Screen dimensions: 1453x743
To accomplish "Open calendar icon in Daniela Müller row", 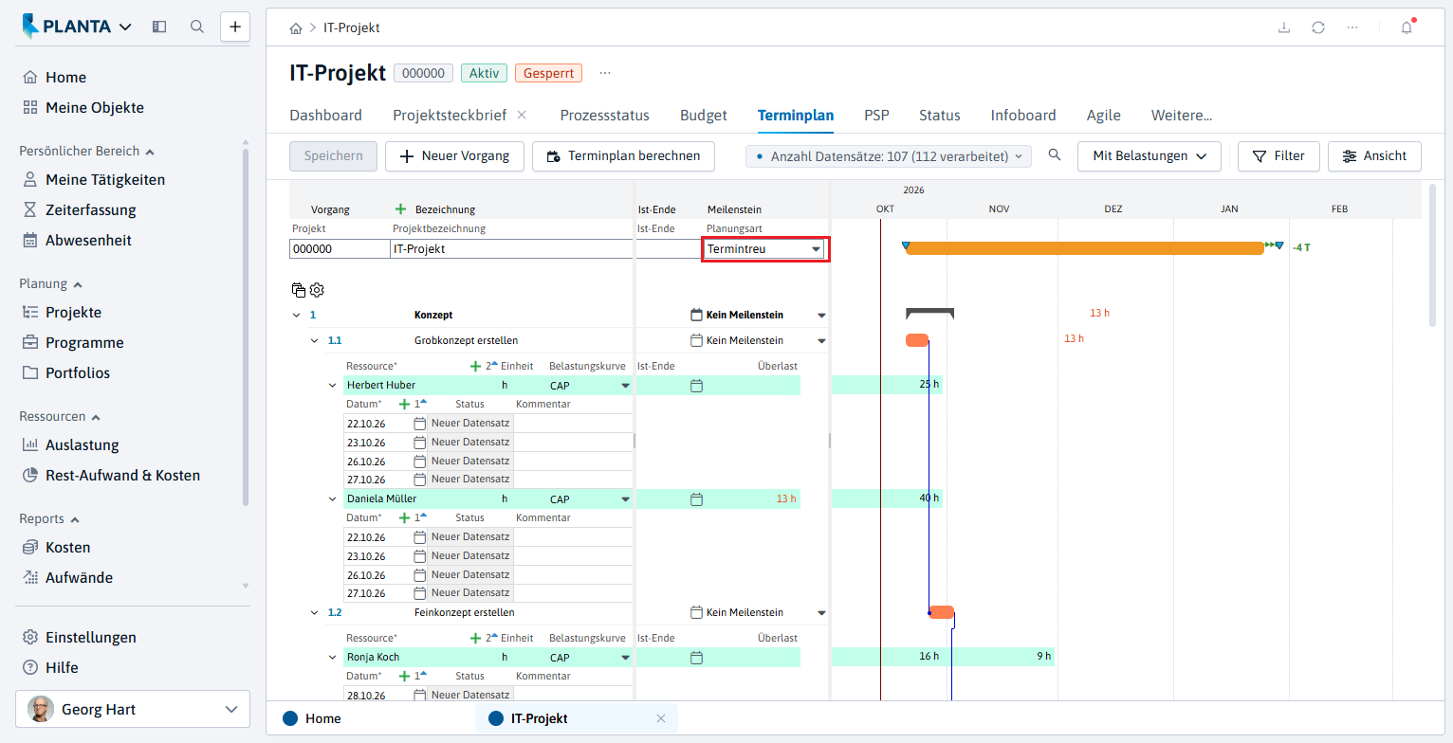I will click(696, 498).
